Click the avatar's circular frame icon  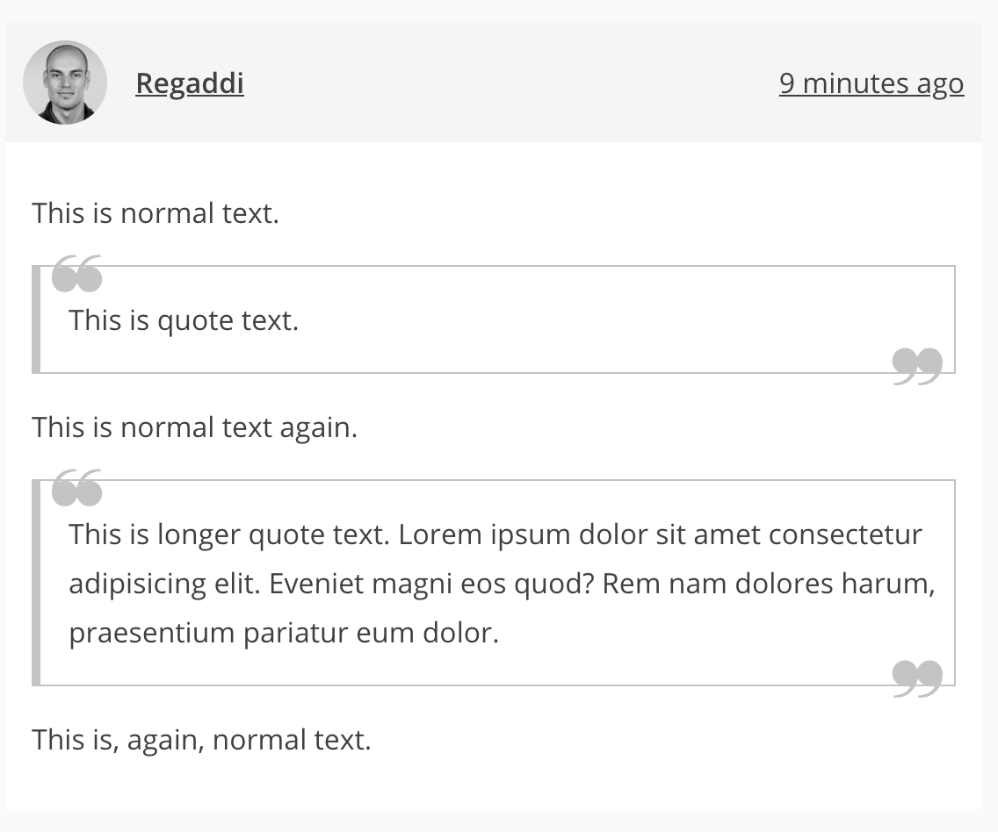click(65, 82)
